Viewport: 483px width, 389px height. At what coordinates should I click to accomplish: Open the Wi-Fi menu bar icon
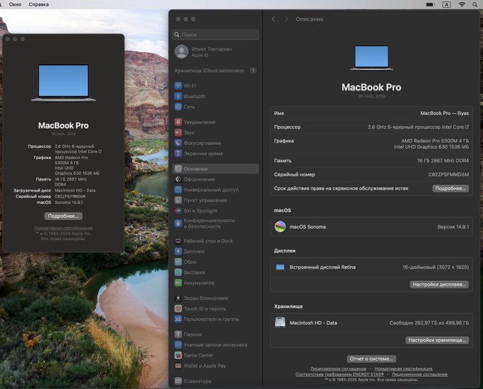tap(462, 5)
